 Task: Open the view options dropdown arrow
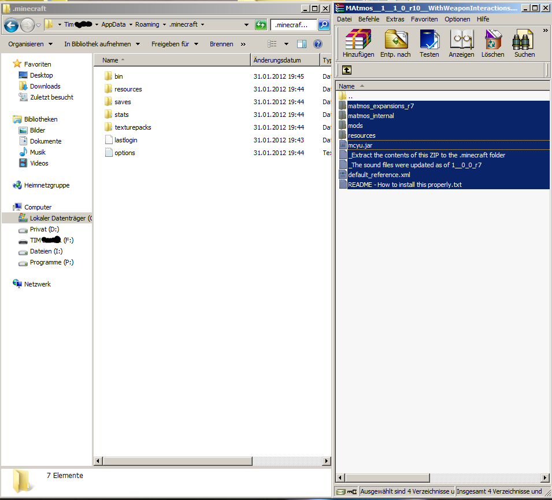point(286,44)
